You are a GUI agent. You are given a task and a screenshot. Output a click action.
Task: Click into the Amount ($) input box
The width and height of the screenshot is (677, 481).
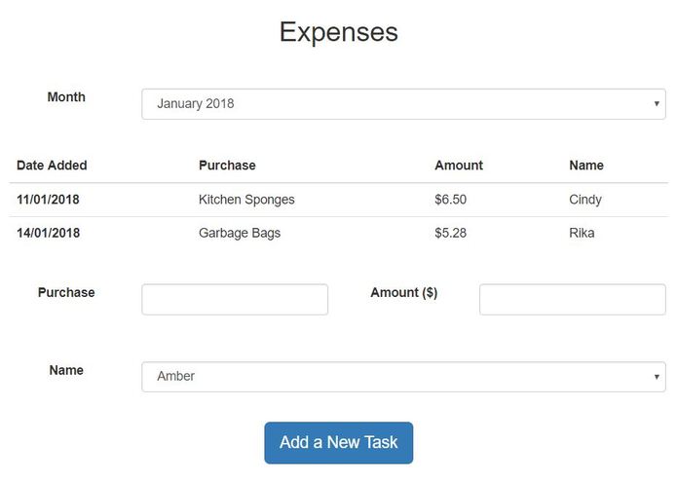click(x=572, y=300)
